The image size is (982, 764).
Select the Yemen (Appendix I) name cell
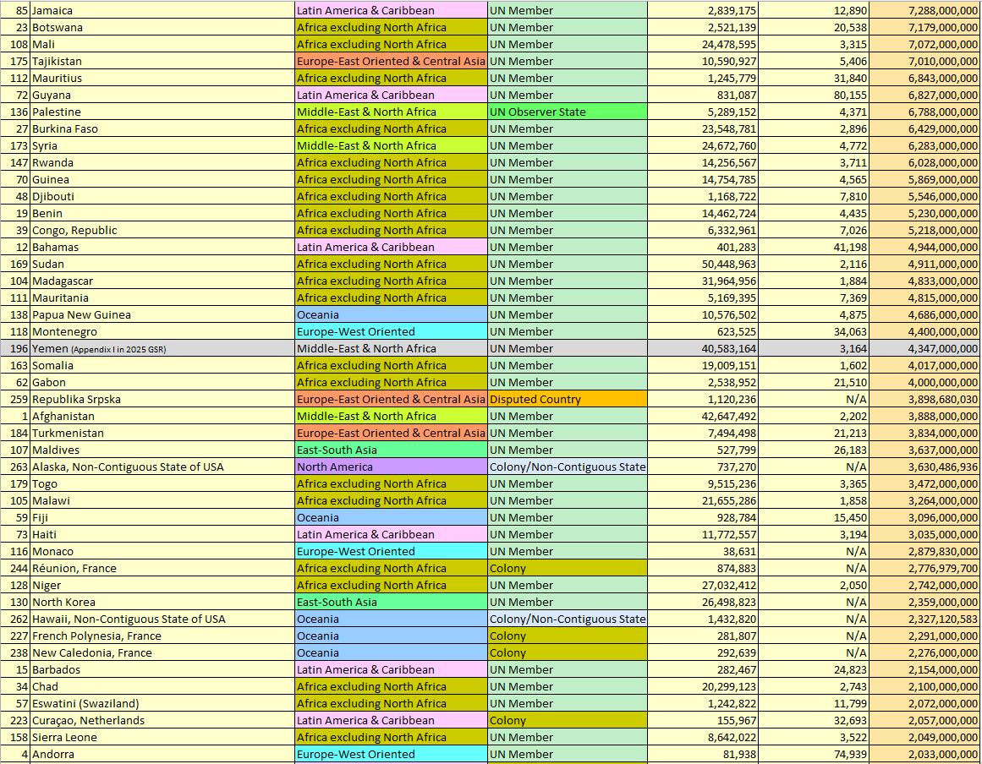tap(162, 348)
